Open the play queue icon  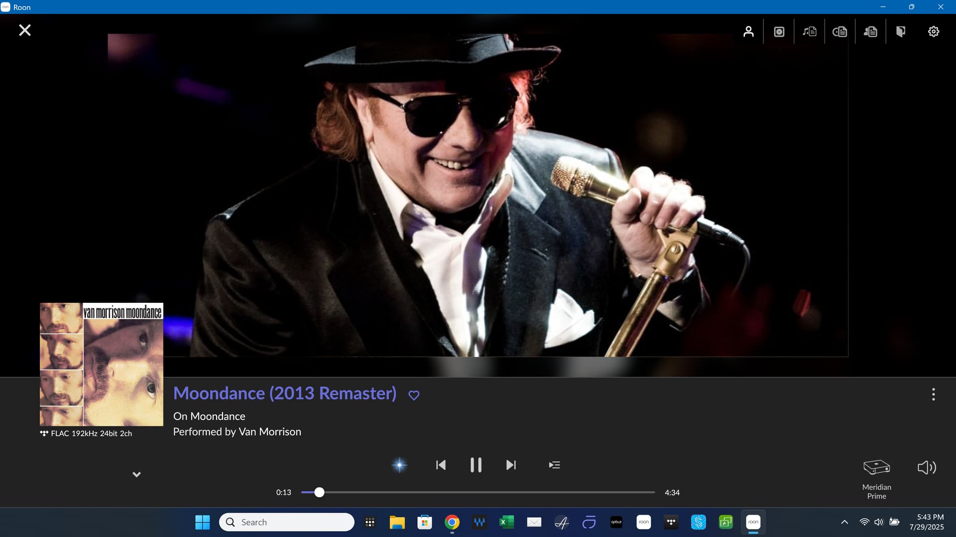pyautogui.click(x=554, y=465)
